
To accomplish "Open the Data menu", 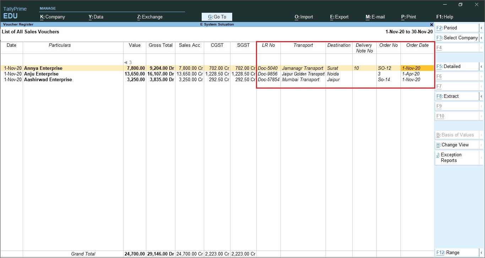I will (96, 17).
